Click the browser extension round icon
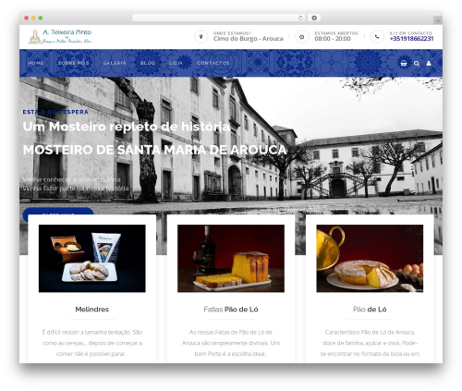Image resolution: width=462 pixels, height=391 pixels. coord(314,18)
